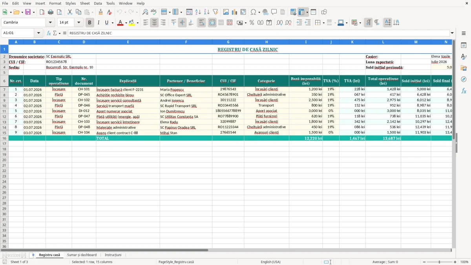471x265 pixels.
Task: Expand the formula bar
Action: tap(452, 33)
